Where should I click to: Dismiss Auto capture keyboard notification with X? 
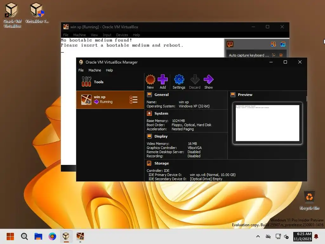(281, 55)
